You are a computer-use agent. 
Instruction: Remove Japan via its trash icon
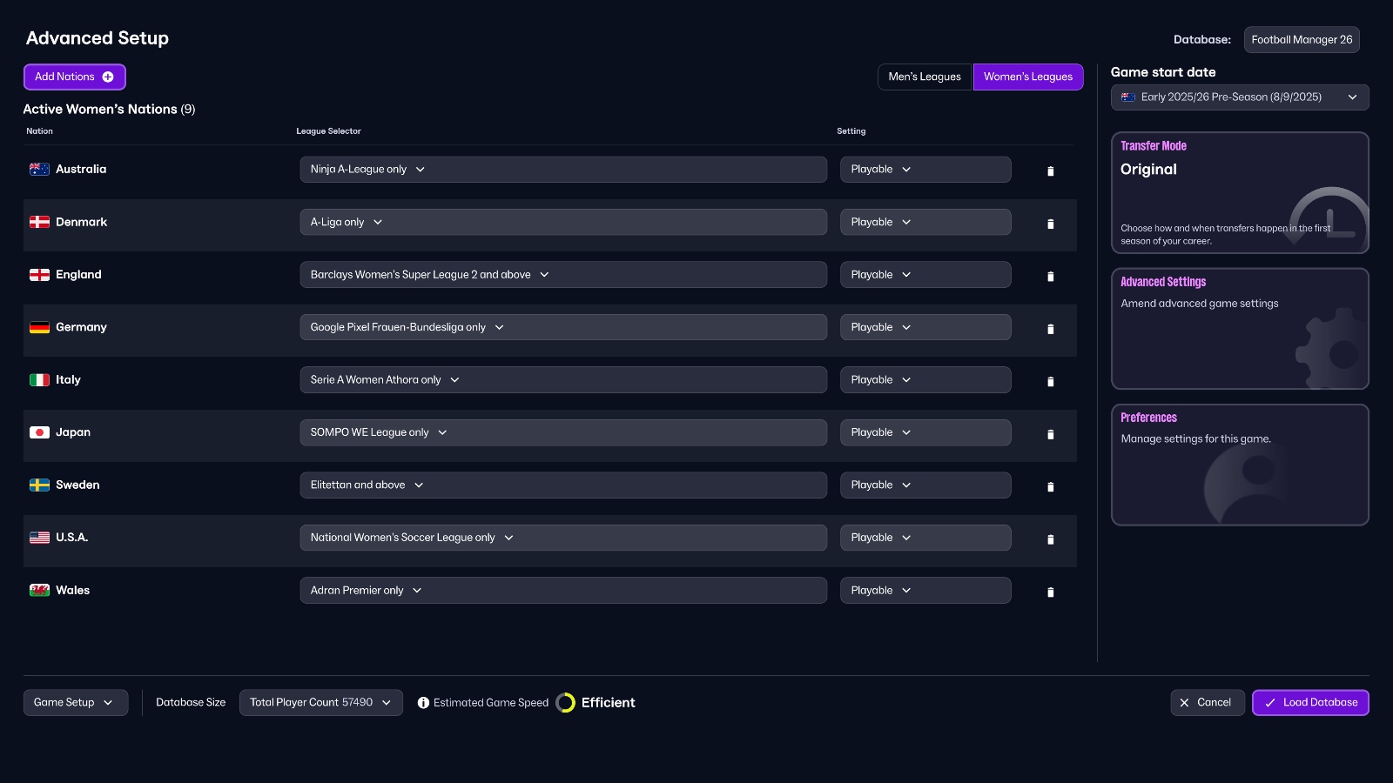(x=1050, y=434)
